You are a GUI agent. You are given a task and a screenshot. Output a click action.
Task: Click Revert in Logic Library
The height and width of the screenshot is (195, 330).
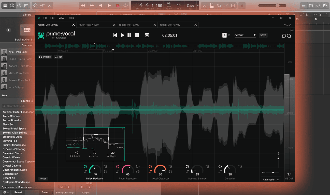pos(18,192)
